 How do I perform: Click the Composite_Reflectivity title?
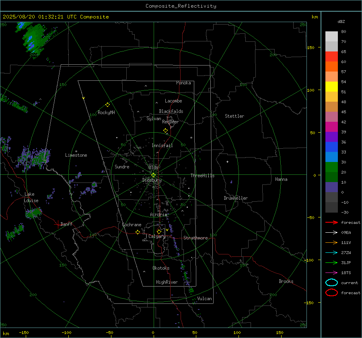click(181, 6)
